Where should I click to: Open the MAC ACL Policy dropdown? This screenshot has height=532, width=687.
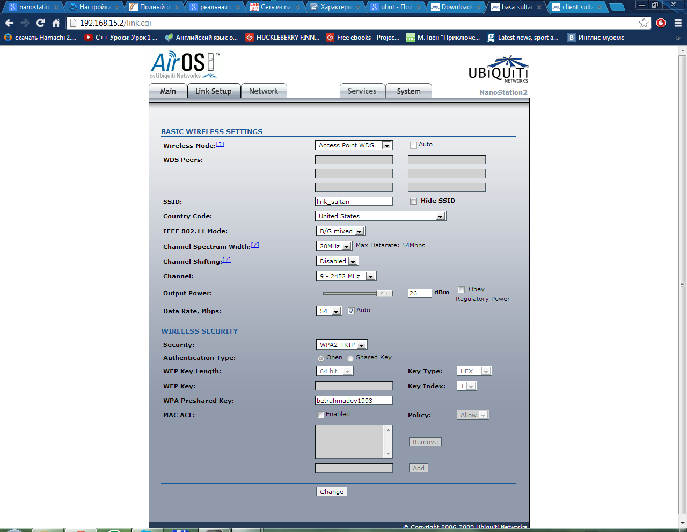tap(473, 415)
